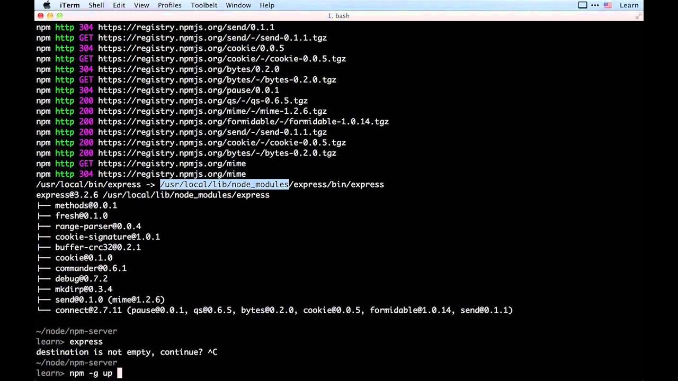Click cookie-signature@1.0.1 entry

pyautogui.click(x=108, y=237)
